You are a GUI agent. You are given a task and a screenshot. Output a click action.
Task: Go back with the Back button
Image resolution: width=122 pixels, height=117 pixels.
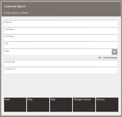[15, 105]
